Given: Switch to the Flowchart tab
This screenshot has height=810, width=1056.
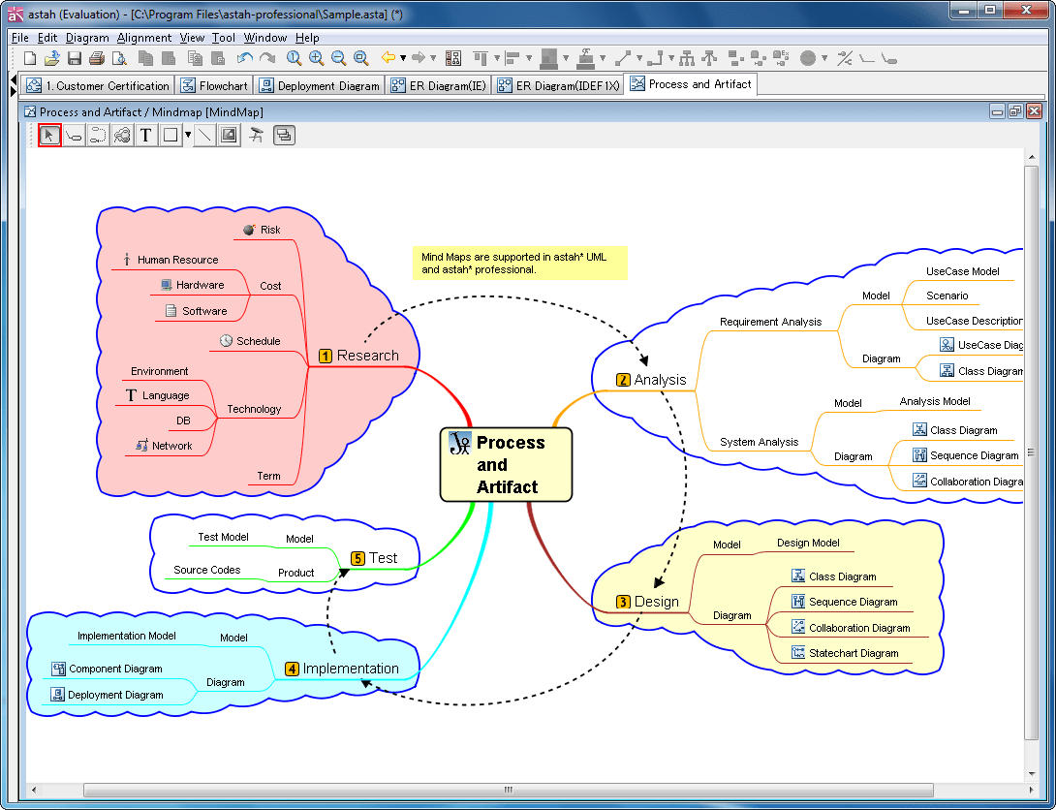Looking at the screenshot, I should (x=215, y=85).
